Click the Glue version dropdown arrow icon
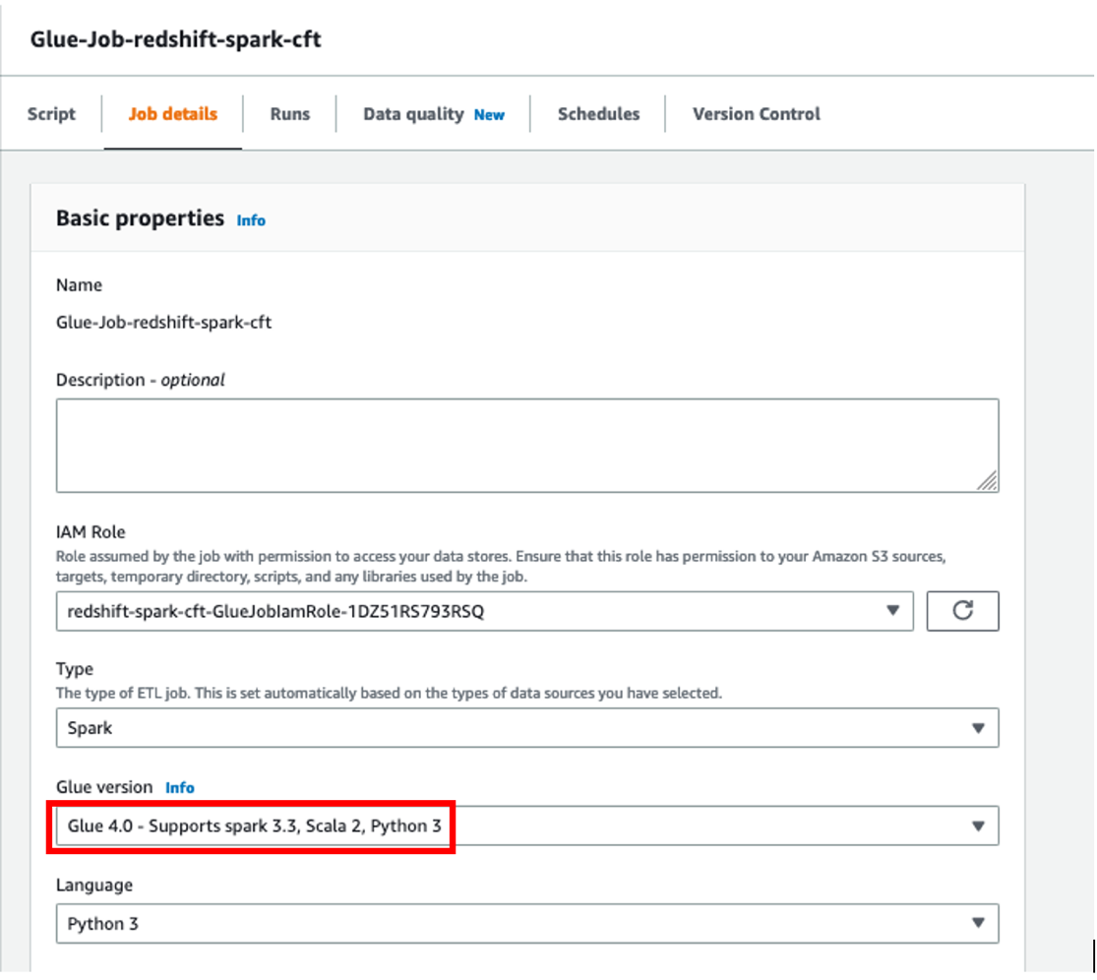 tap(978, 827)
